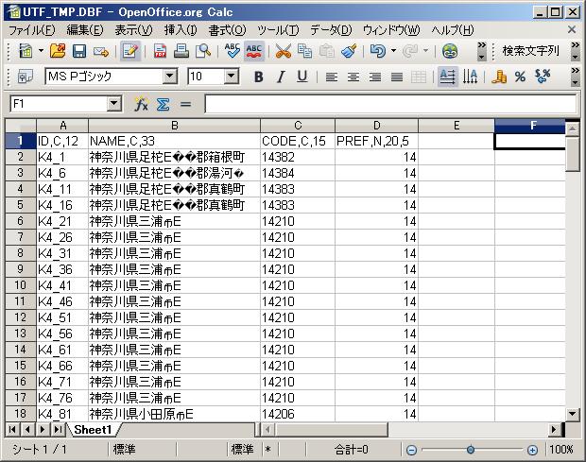The image size is (586, 462).
Task: Click the Export as PDF icon
Action: click(160, 51)
